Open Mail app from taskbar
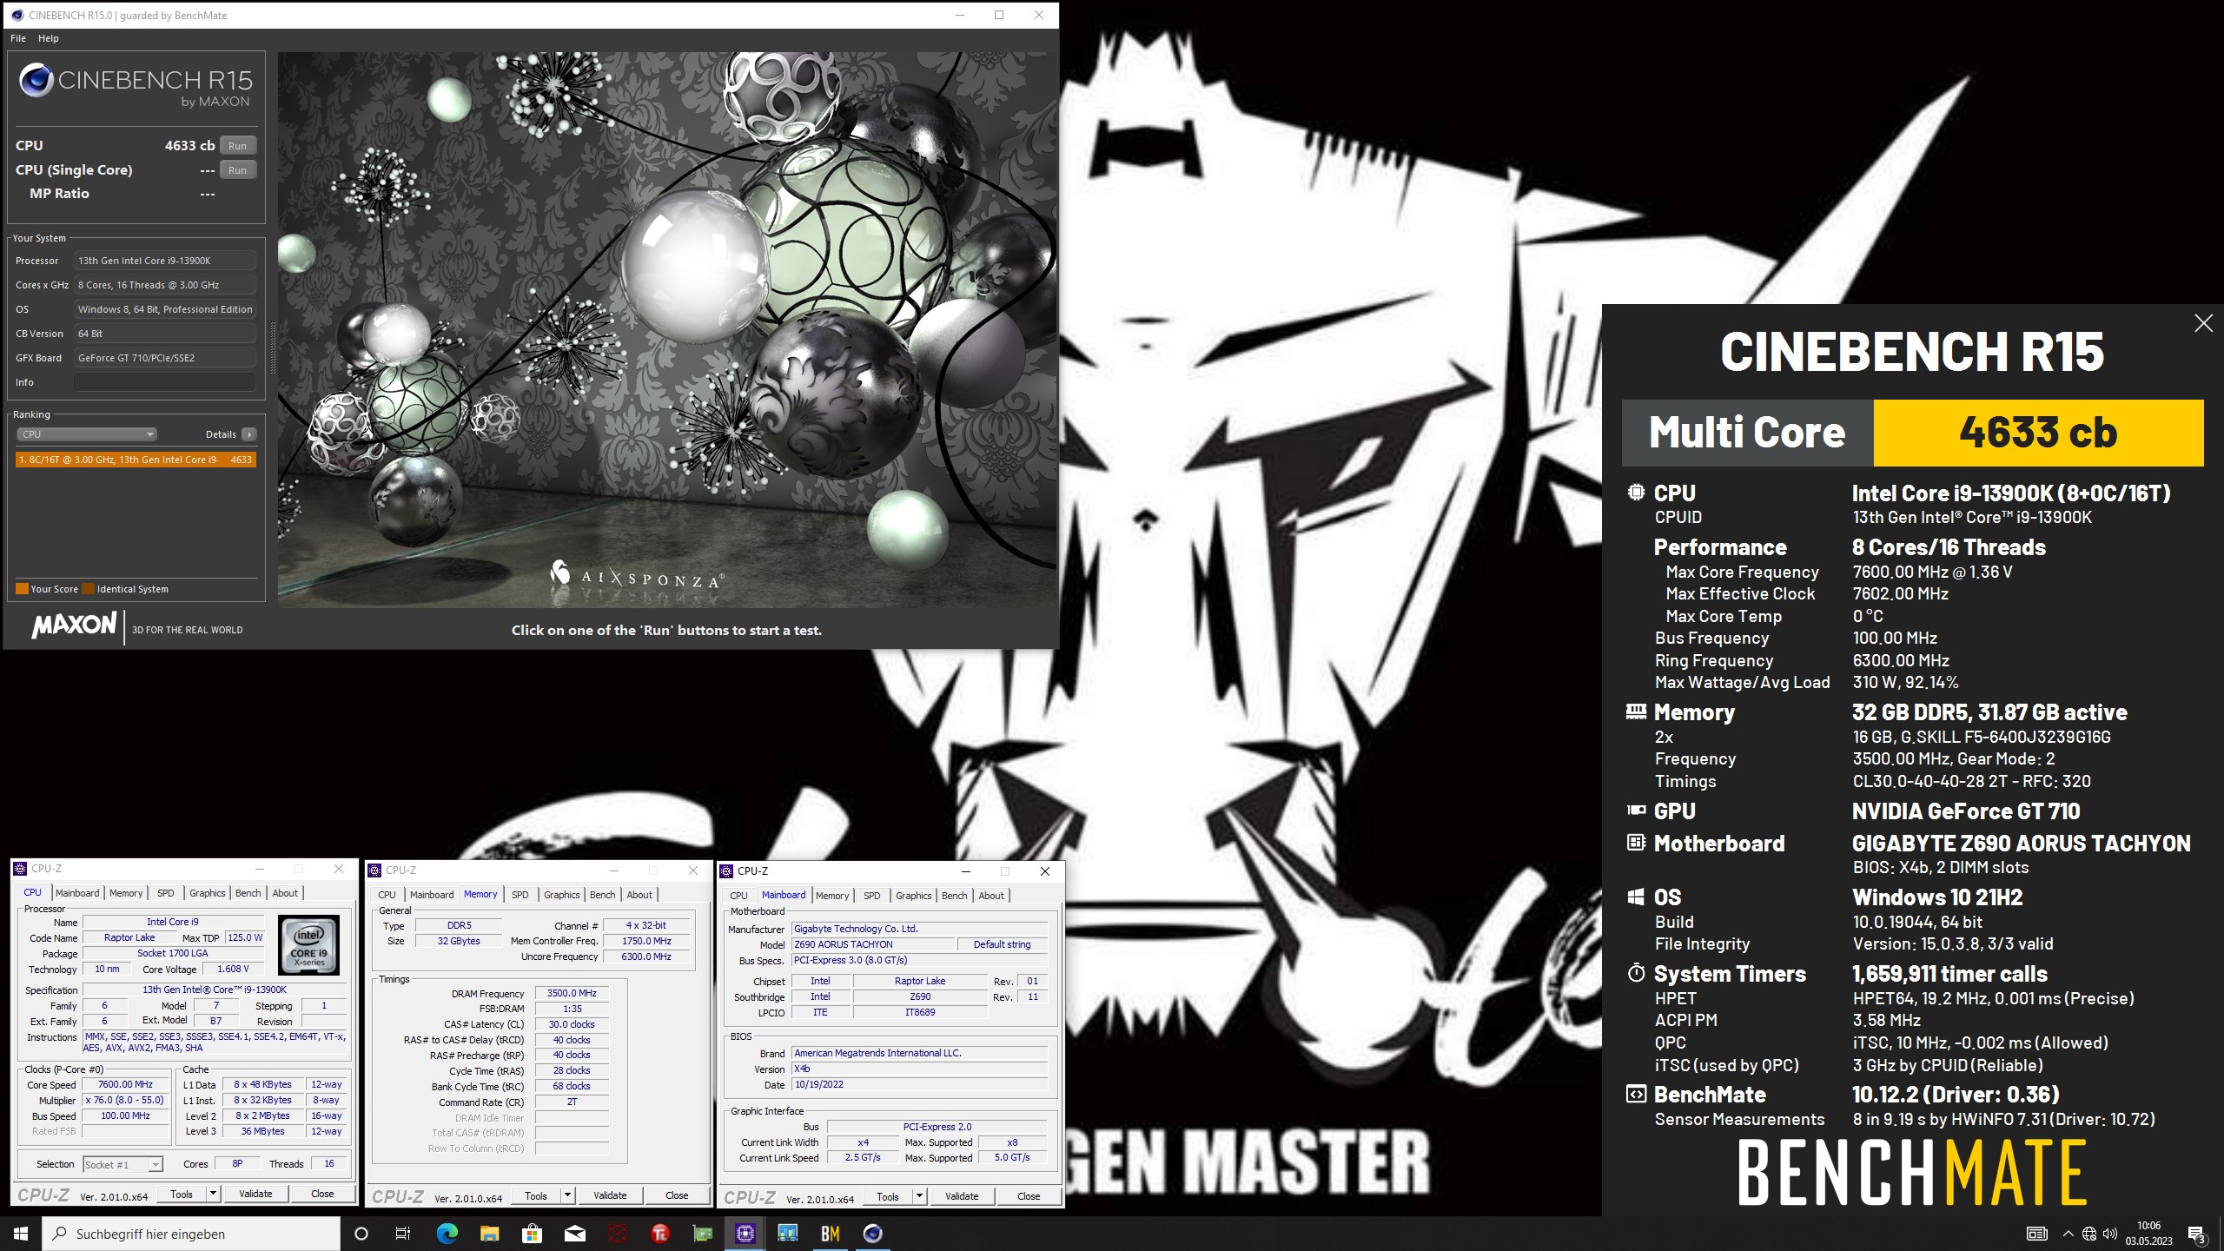 [574, 1234]
